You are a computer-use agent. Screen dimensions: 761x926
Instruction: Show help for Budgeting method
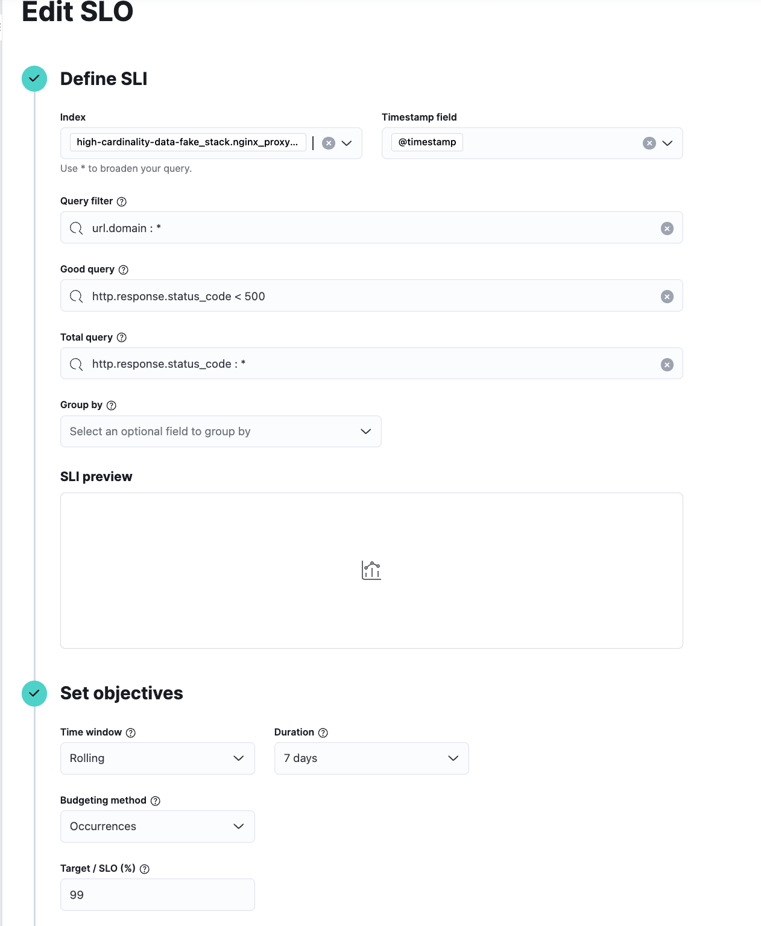click(x=156, y=801)
